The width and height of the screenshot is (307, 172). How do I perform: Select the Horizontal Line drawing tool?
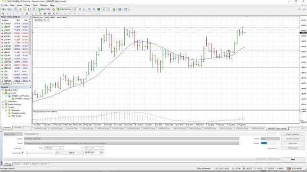click(18, 13)
